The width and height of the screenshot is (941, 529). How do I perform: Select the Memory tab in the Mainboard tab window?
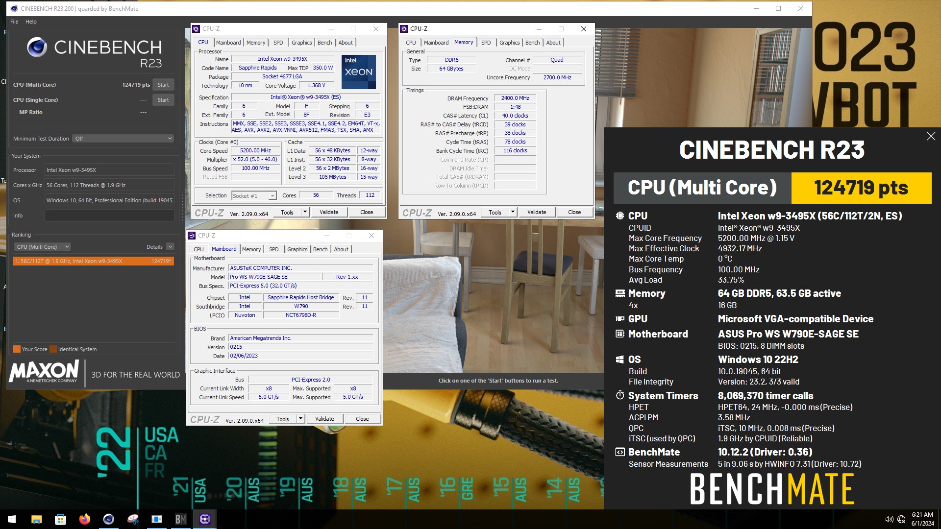click(251, 249)
